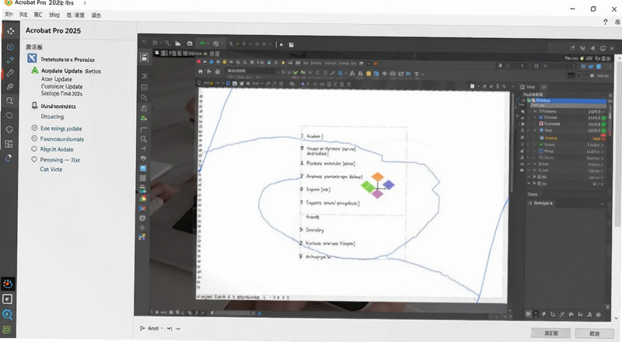Select the highlighted blue layer row
Viewport: 622px width, 342px height.
567,101
